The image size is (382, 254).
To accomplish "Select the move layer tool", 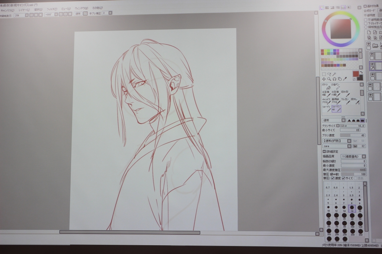I will click(x=324, y=79).
